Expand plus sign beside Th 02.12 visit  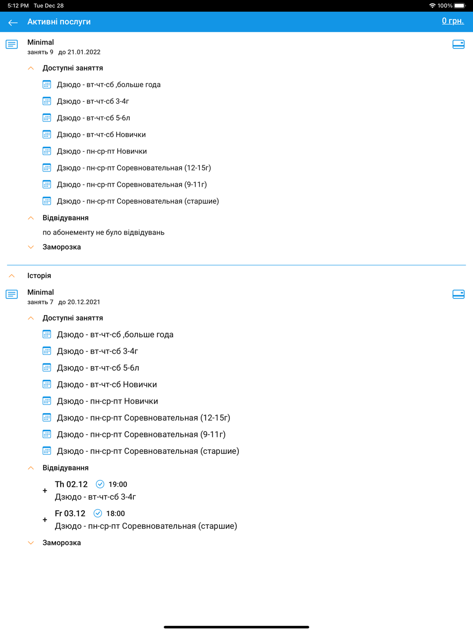(45, 491)
